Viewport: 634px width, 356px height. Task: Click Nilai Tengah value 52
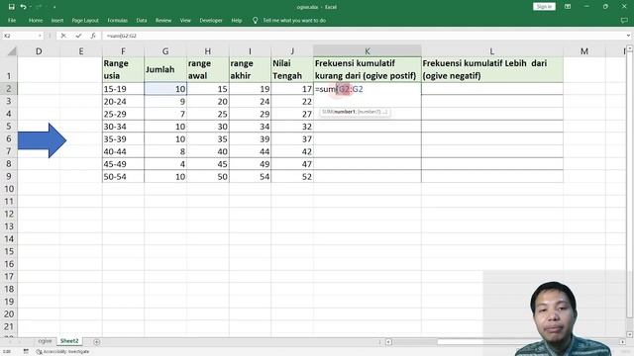click(x=292, y=176)
